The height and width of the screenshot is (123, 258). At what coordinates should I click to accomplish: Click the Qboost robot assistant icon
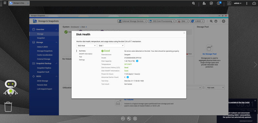point(11,88)
